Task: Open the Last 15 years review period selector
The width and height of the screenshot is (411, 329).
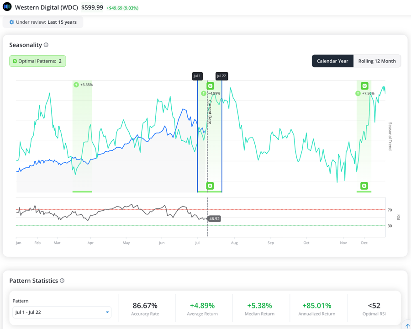Action: [x=43, y=22]
